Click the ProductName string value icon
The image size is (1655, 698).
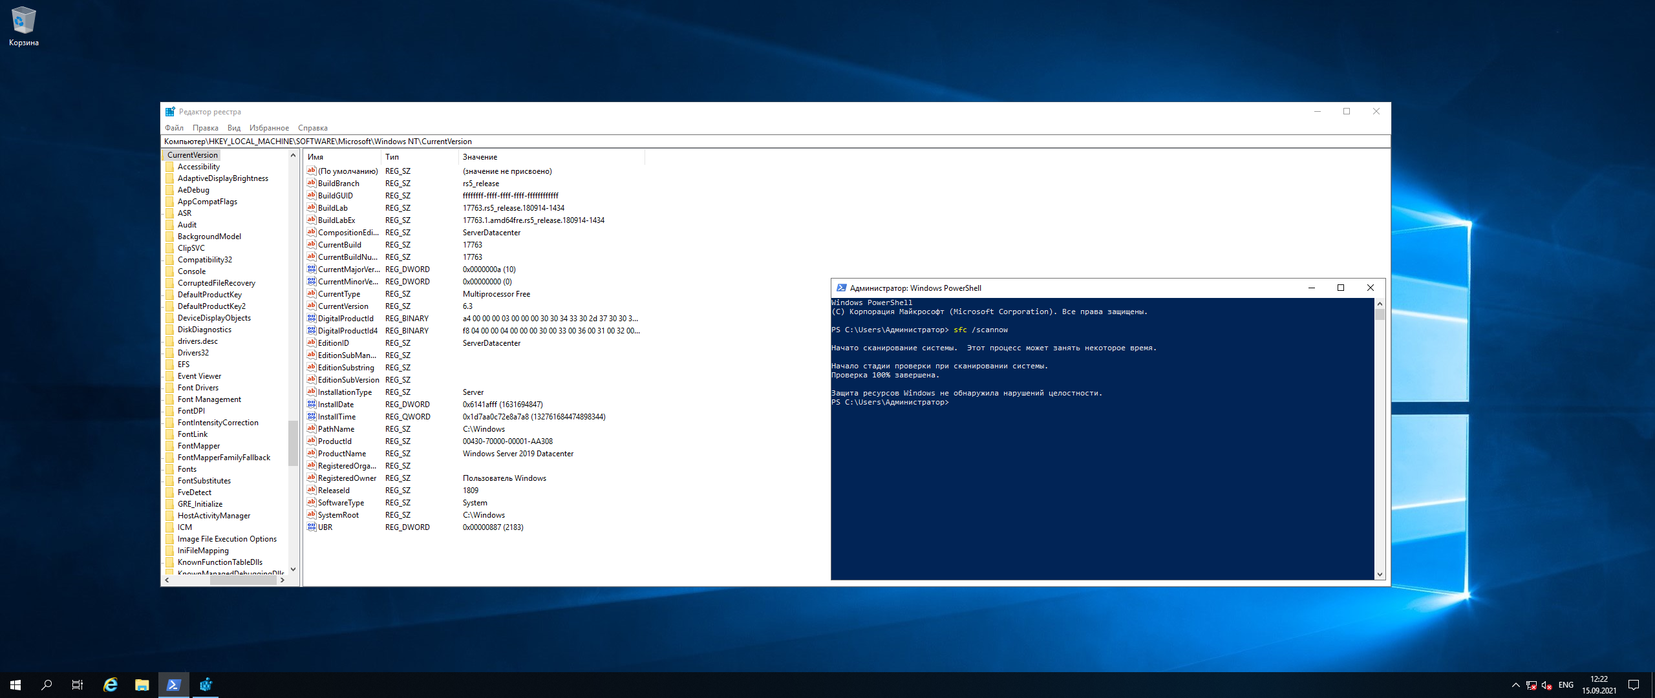tap(312, 453)
